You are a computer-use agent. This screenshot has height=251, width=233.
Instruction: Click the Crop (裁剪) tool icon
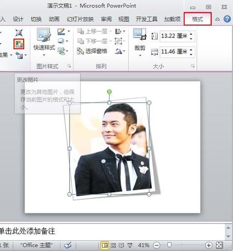[x=140, y=34]
